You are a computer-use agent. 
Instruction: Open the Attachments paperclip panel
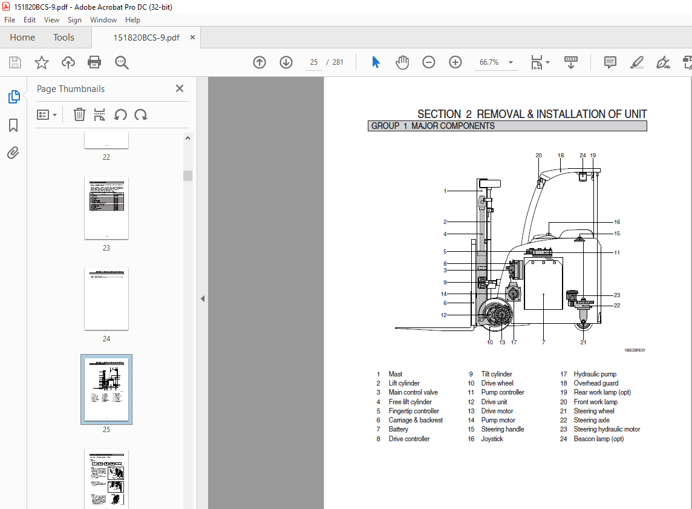point(13,153)
